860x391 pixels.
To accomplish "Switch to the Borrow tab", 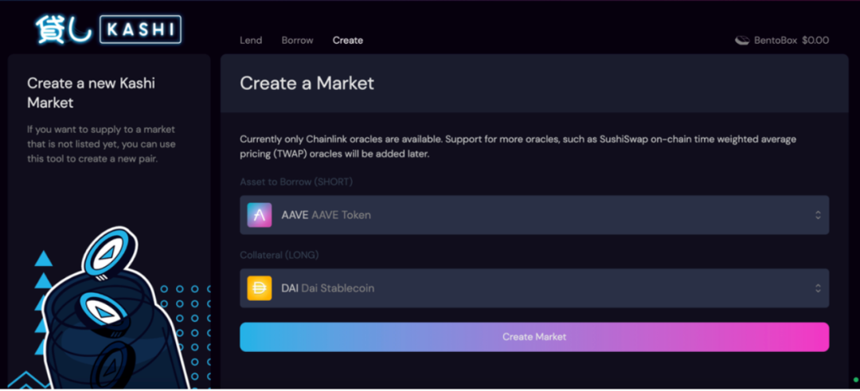I will [x=297, y=41].
